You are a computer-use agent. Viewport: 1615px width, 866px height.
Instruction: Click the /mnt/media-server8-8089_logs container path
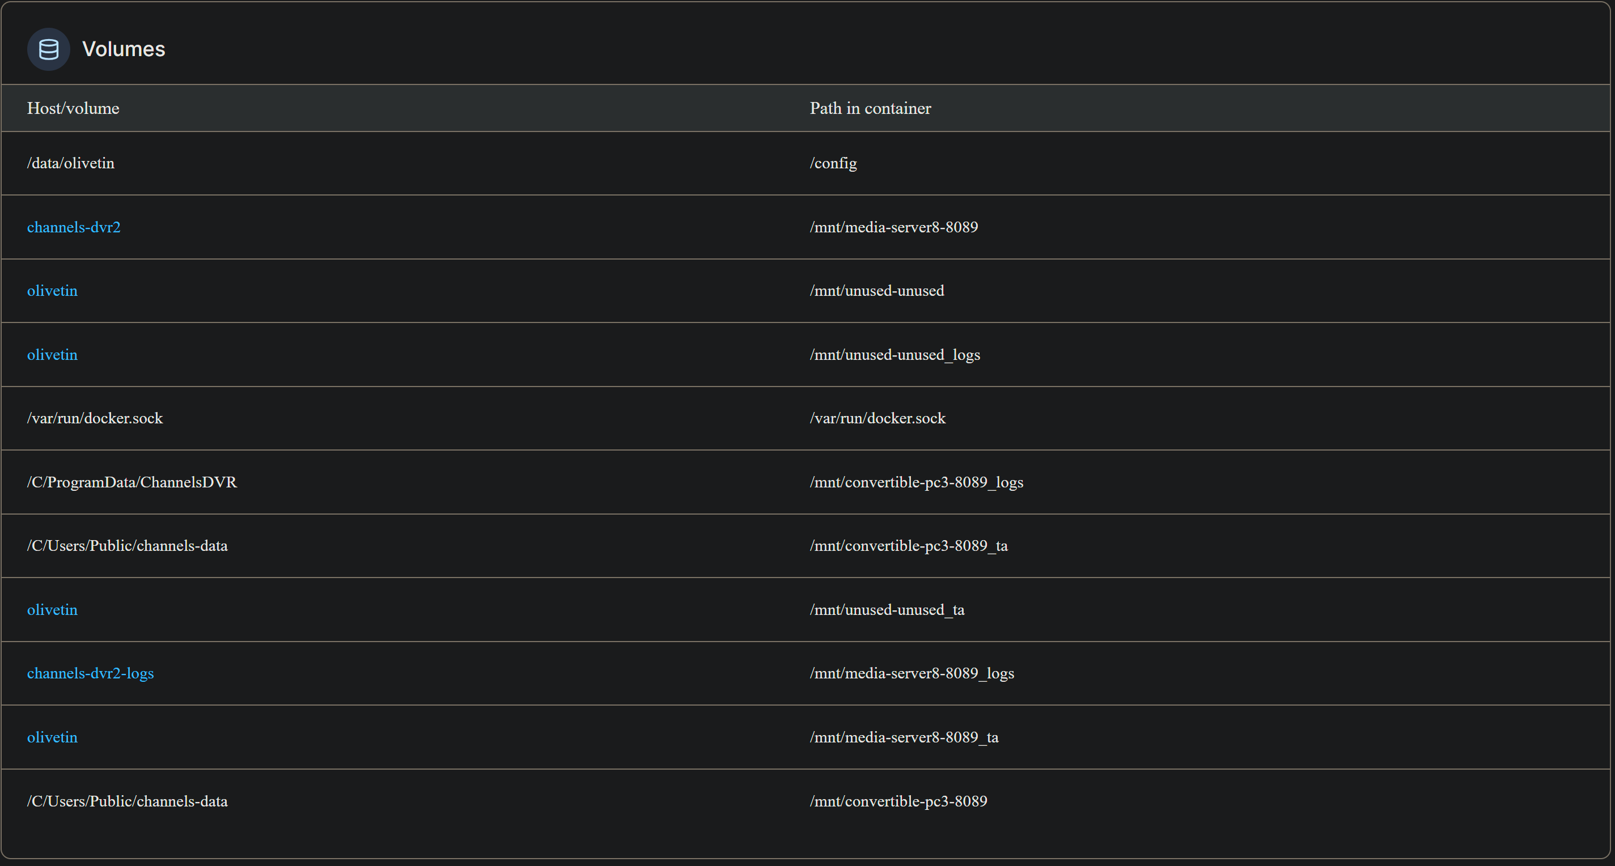912,673
